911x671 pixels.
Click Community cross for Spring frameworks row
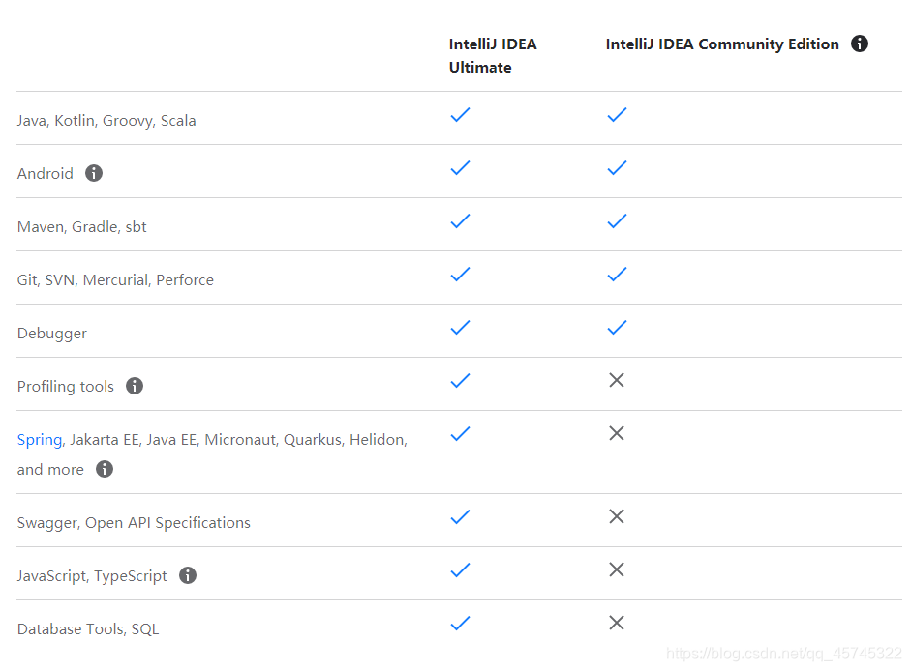(617, 434)
